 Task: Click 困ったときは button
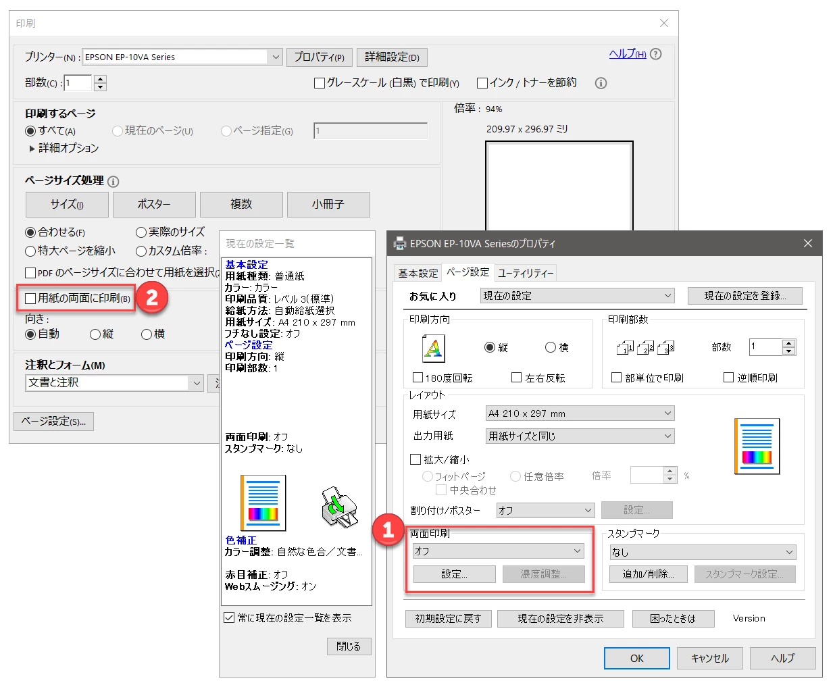(x=673, y=619)
